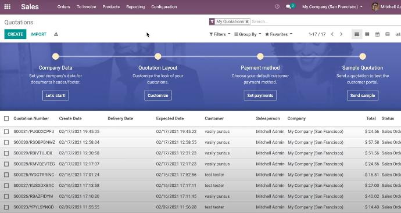Toggle the select-all header checkbox
401x213 pixels.
tap(6, 118)
